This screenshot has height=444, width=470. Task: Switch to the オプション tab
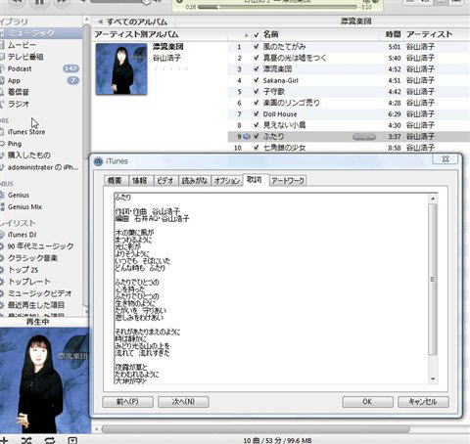click(227, 180)
